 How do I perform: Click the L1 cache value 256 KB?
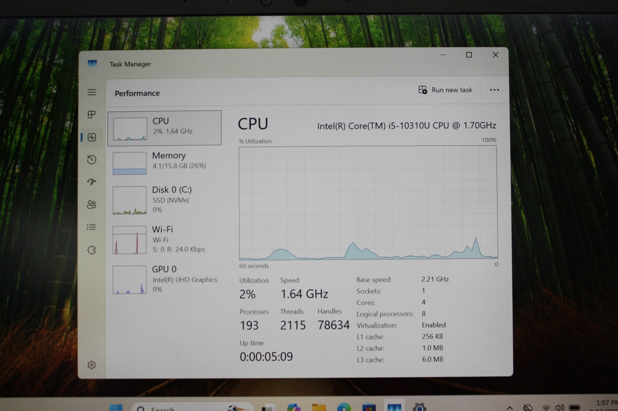(432, 336)
